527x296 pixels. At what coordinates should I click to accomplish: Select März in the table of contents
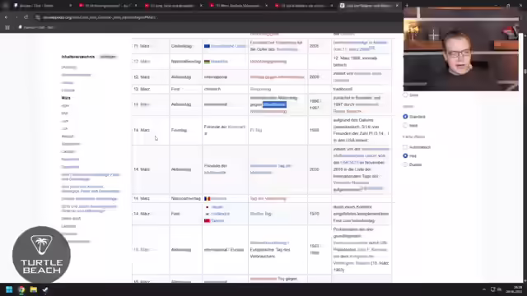pyautogui.click(x=66, y=98)
